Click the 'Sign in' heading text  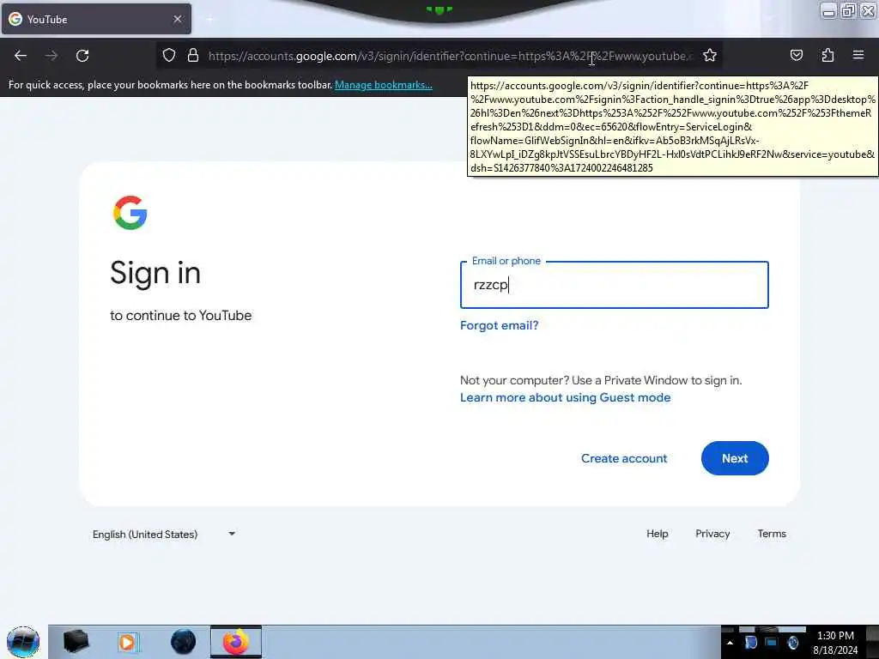coord(155,274)
